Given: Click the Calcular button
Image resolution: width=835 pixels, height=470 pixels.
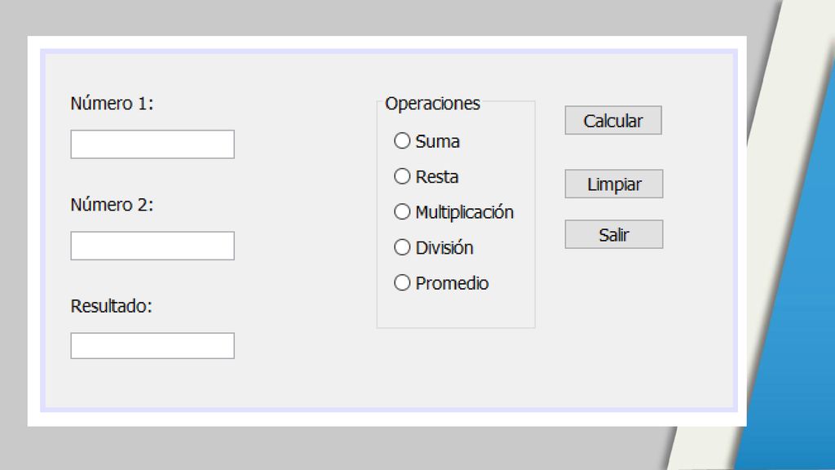Looking at the screenshot, I should pyautogui.click(x=613, y=121).
